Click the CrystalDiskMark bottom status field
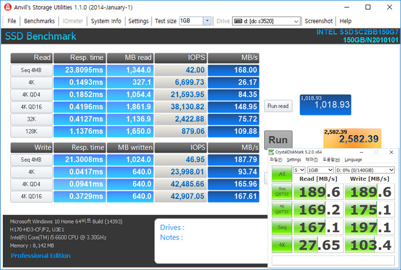 333,260
